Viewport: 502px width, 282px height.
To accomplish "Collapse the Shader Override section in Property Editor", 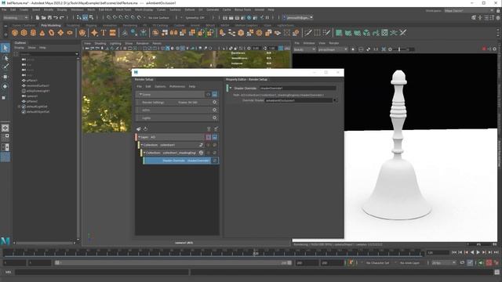I will click(x=231, y=88).
